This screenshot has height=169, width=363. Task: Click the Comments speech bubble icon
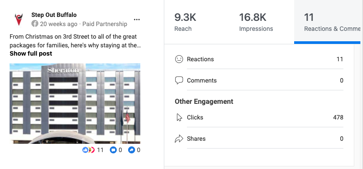click(x=179, y=80)
